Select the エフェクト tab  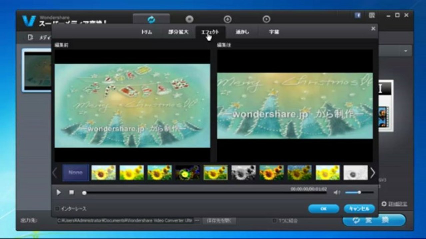[210, 32]
